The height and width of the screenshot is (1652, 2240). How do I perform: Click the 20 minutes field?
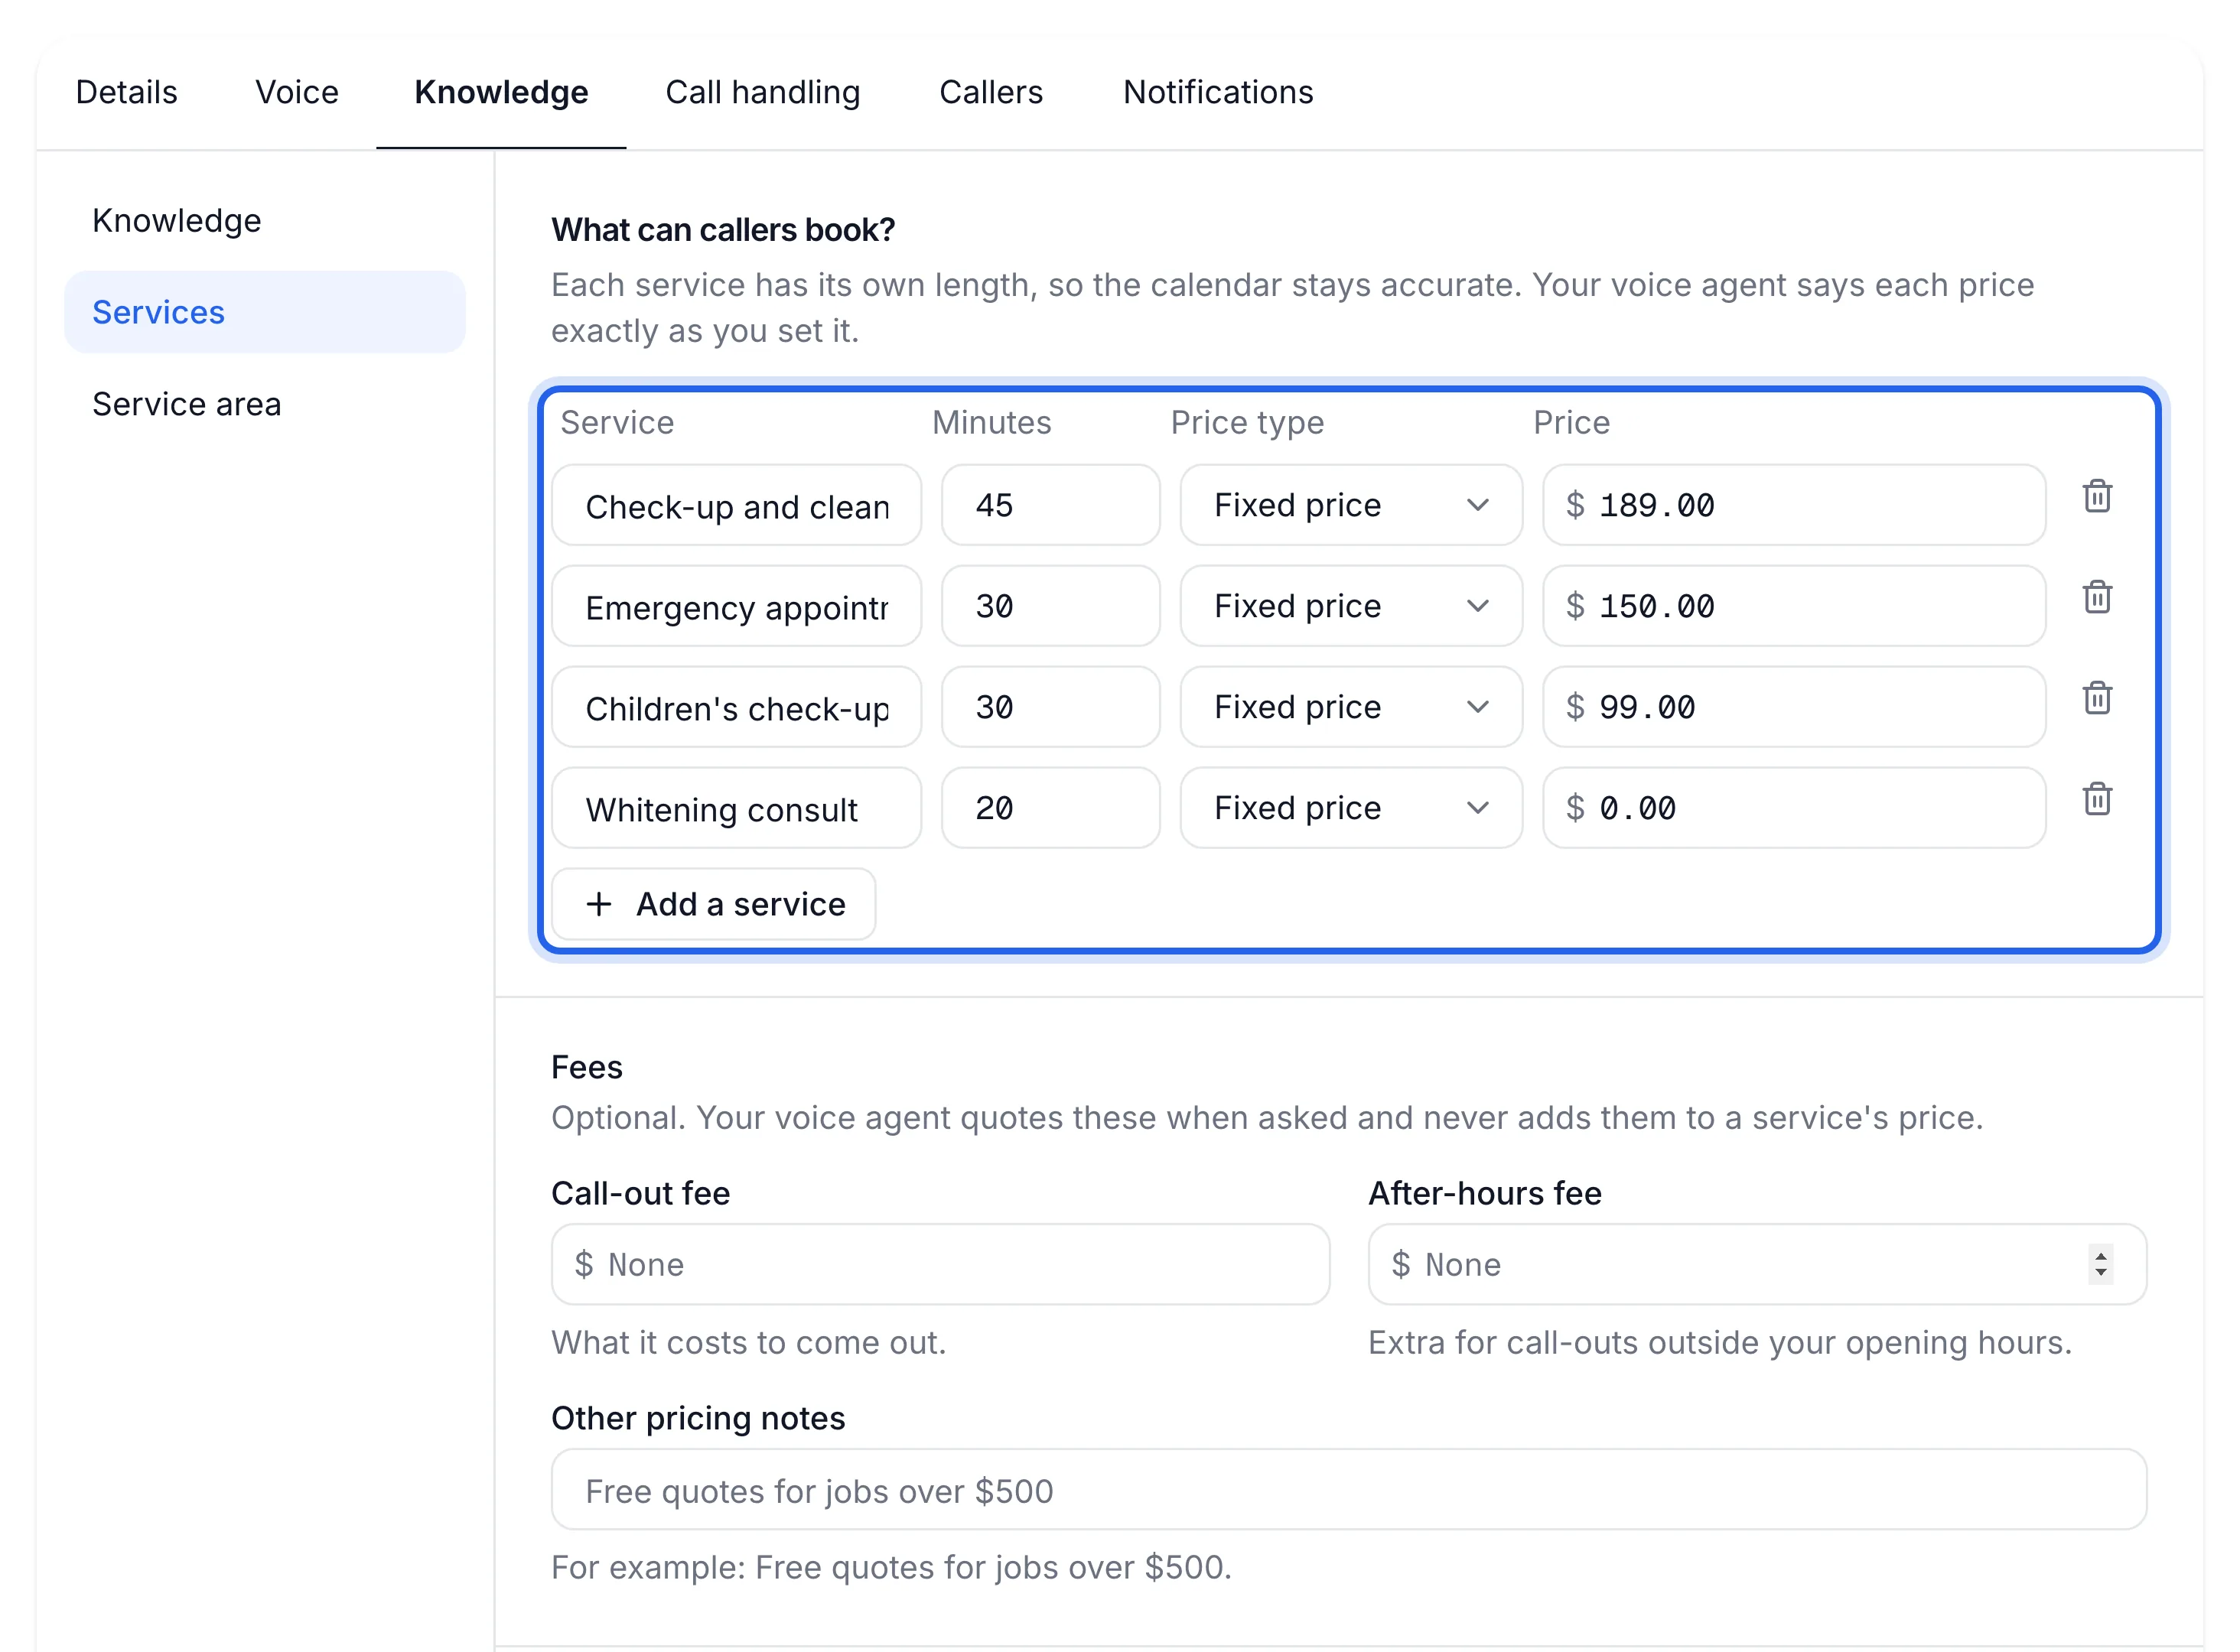(x=1051, y=808)
